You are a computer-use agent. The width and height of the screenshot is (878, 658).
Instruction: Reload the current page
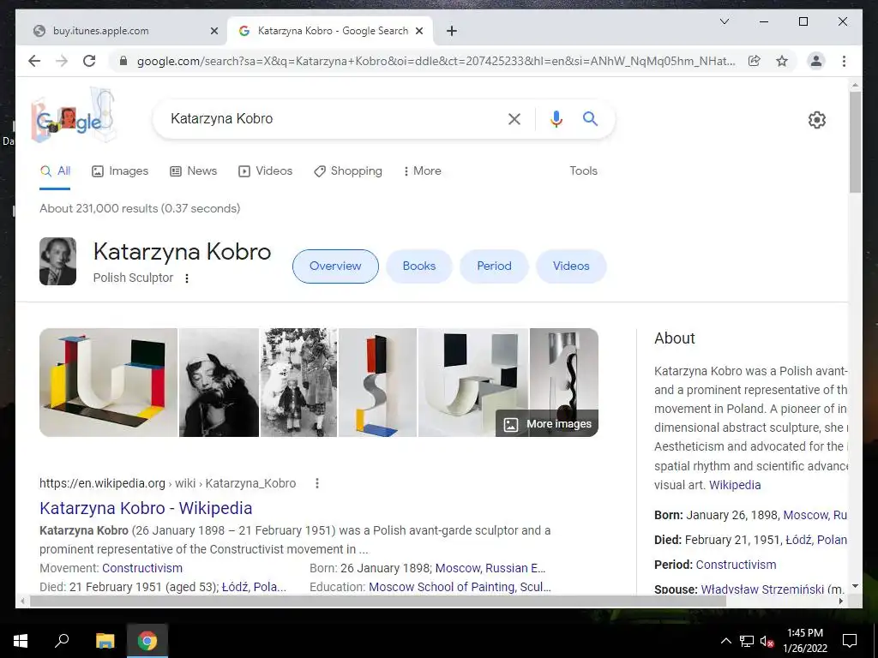click(89, 61)
